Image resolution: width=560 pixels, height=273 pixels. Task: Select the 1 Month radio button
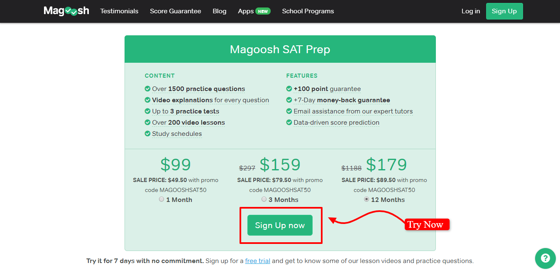coord(161,199)
